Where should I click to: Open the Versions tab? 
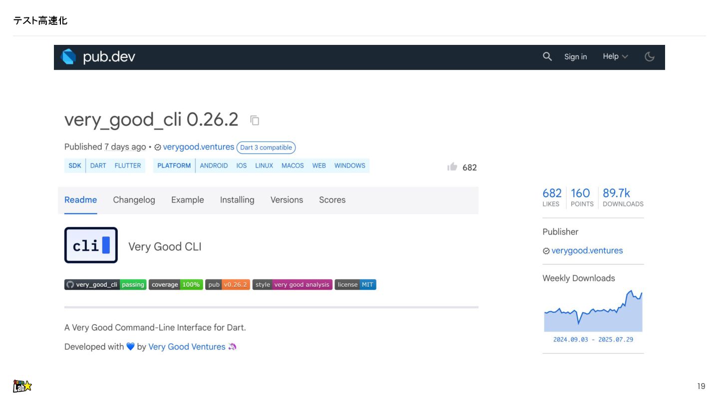click(287, 200)
